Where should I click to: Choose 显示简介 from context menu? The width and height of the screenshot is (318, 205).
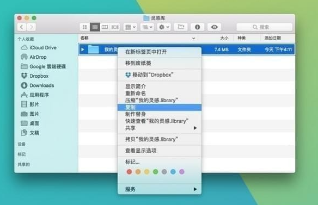tap(160, 86)
